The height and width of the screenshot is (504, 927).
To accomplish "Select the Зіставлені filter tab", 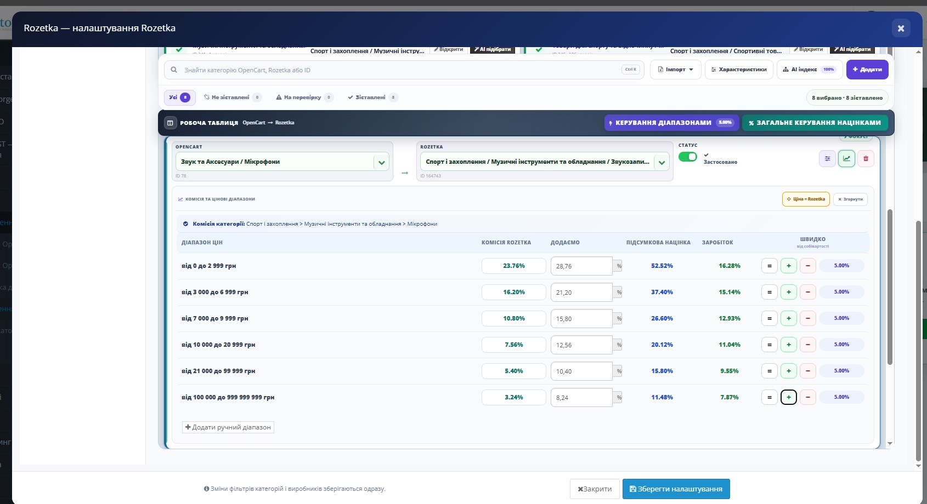I will point(373,98).
